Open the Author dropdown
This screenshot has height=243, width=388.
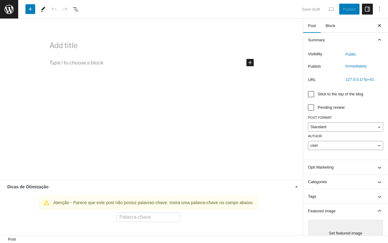coord(346,145)
